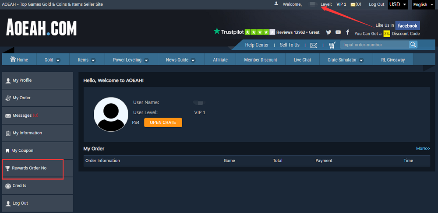Image resolution: width=438 pixels, height=213 pixels.
Task: Open the top bar messages envelope (0)
Action: click(356, 4)
